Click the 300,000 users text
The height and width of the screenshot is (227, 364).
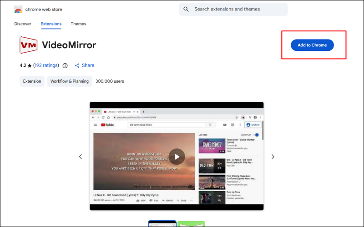(x=110, y=81)
